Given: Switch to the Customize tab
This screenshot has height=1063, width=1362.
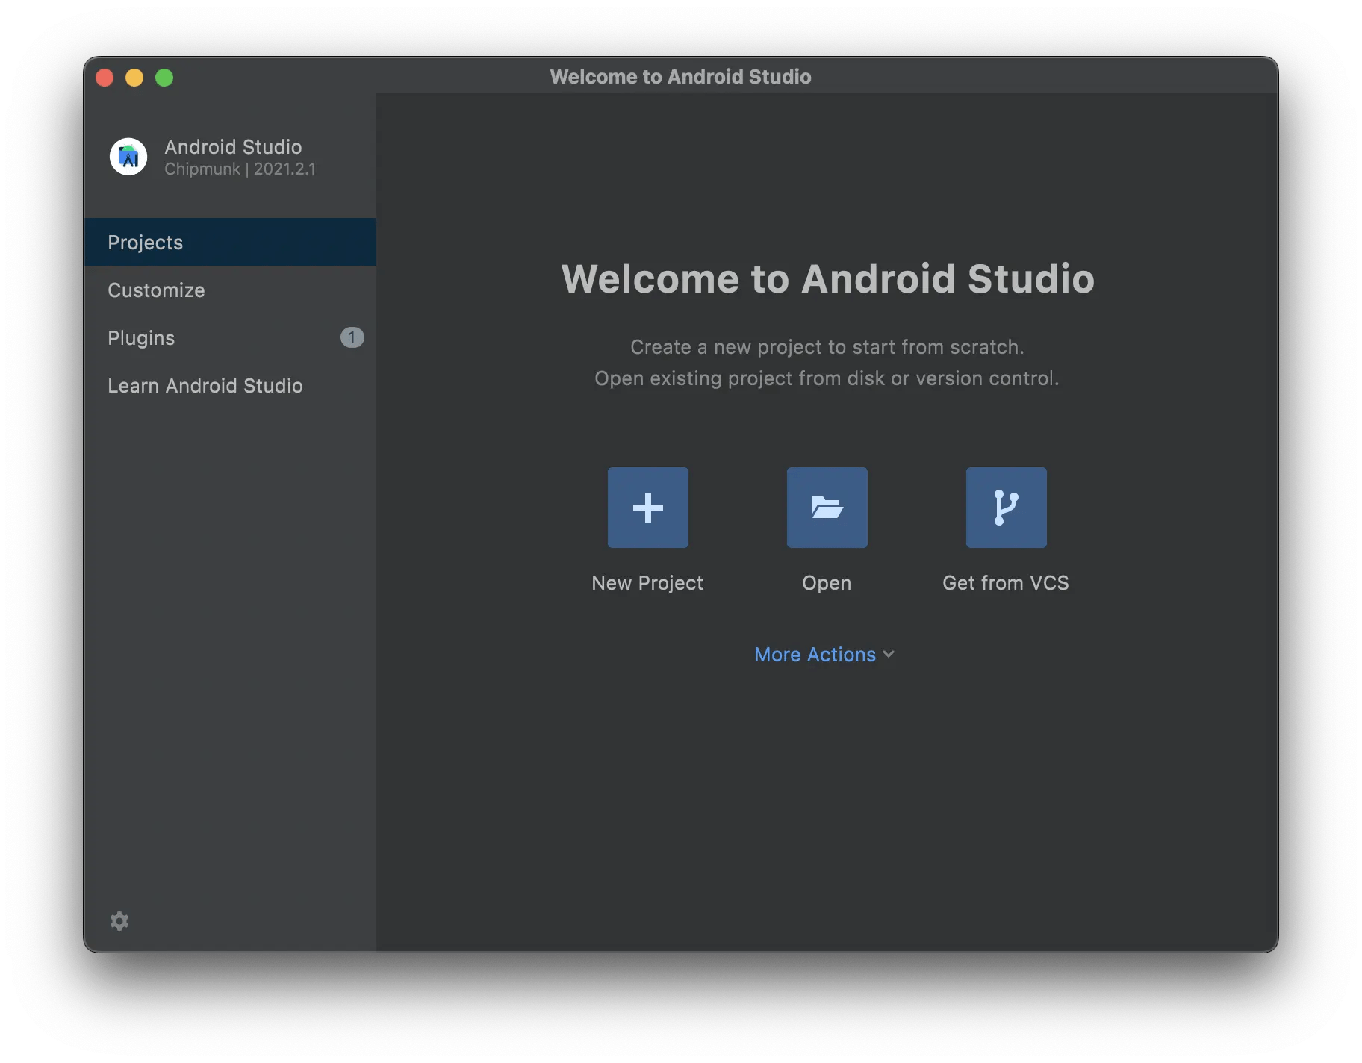Looking at the screenshot, I should coord(230,290).
